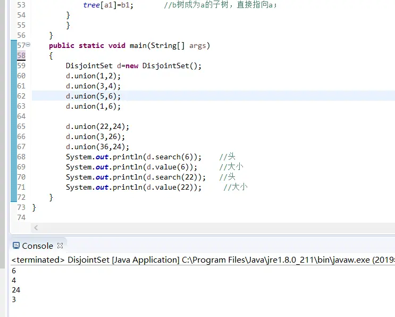The image size is (395, 317).
Task: Click the println(d.value(6)) line
Action: click(132, 167)
